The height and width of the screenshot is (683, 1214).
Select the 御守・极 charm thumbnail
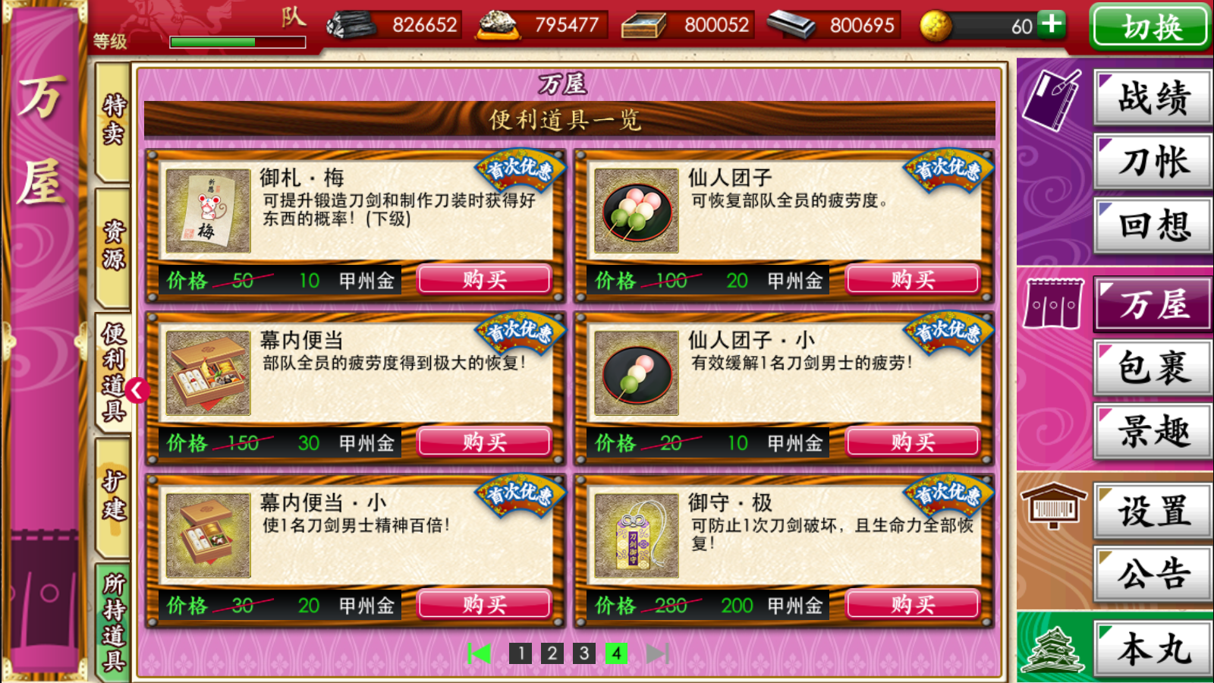pyautogui.click(x=636, y=535)
